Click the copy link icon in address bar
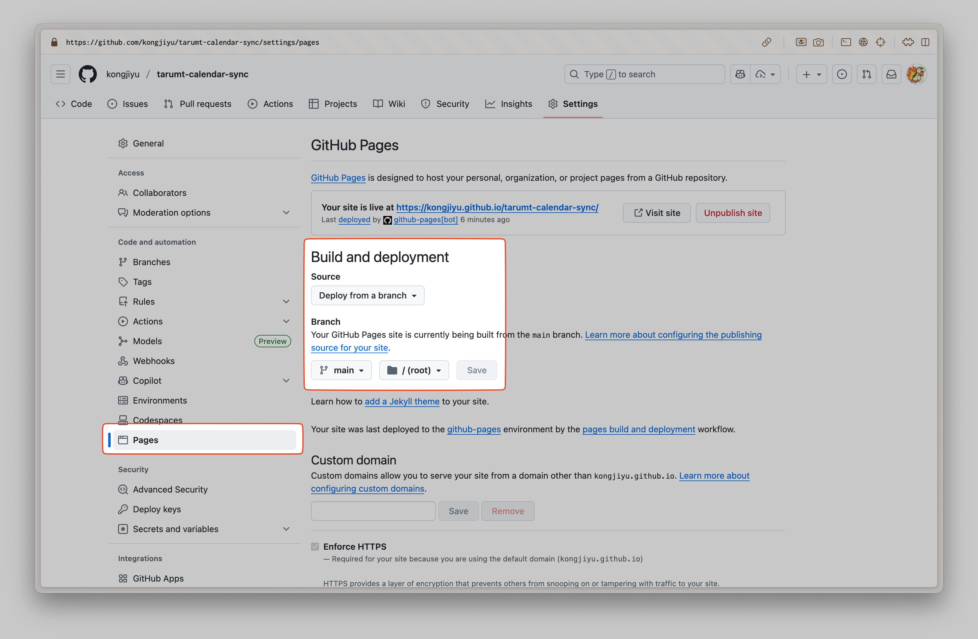978x639 pixels. click(x=766, y=42)
